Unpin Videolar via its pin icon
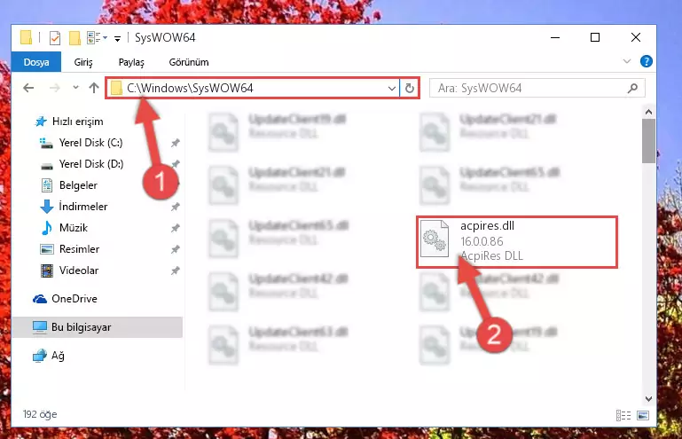The height and width of the screenshot is (439, 682). [x=176, y=270]
